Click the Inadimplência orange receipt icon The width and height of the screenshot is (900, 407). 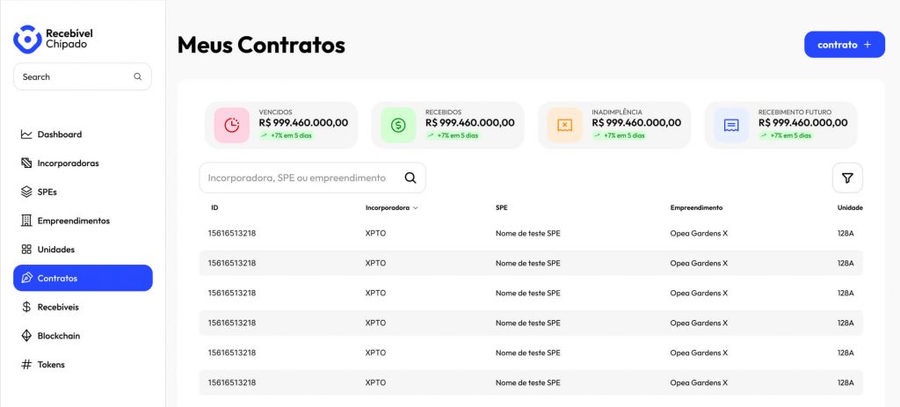[565, 125]
